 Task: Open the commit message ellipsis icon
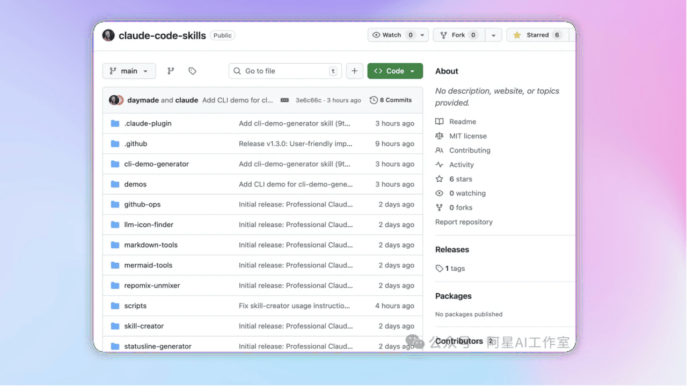point(284,100)
